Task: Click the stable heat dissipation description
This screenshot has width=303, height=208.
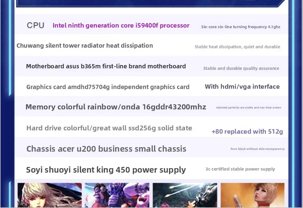Action: tap(237, 47)
